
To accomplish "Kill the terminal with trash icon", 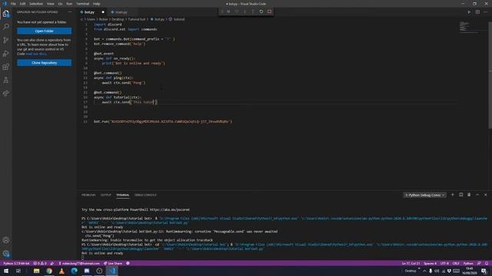I will point(469,195).
